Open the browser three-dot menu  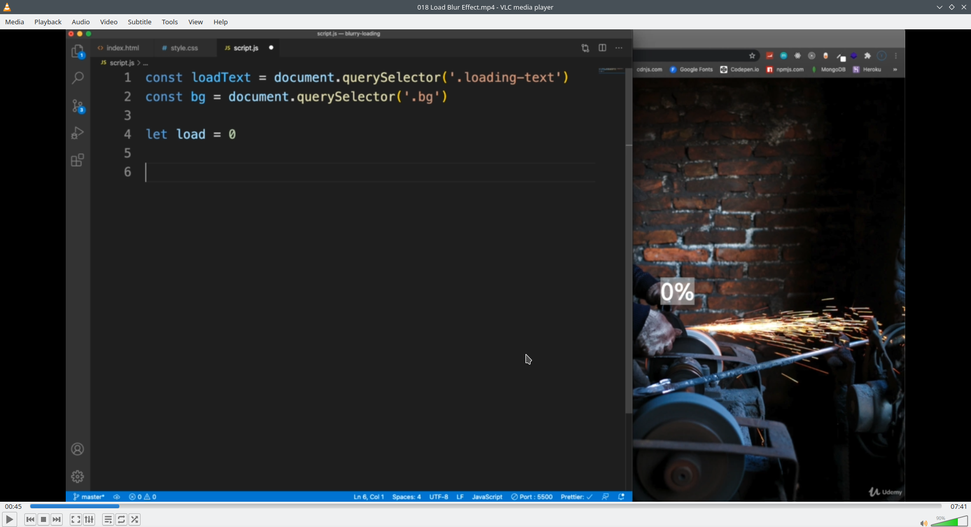coord(896,56)
